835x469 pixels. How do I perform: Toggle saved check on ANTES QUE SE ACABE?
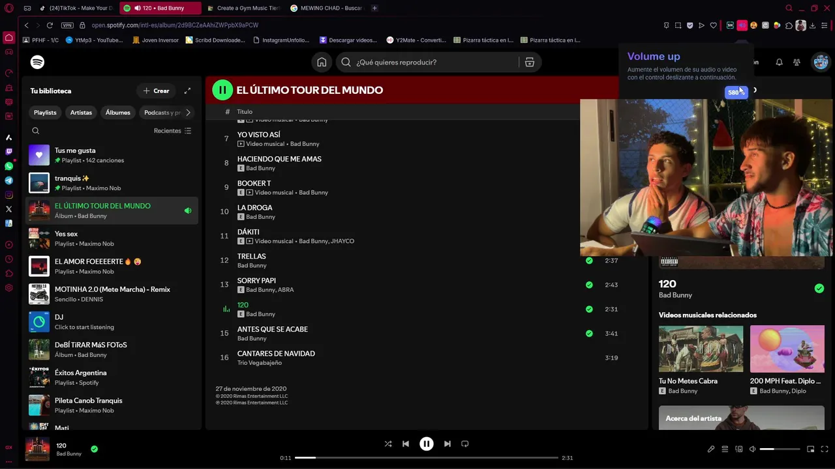click(x=589, y=334)
